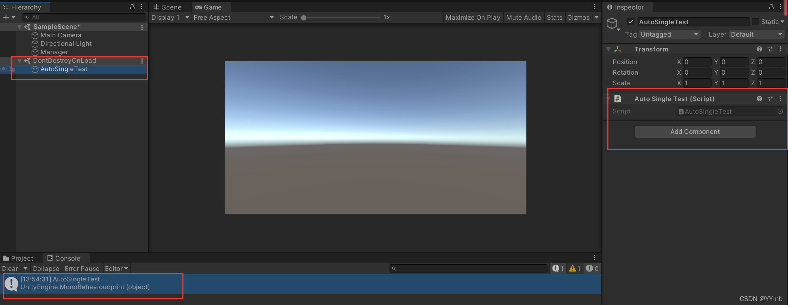Open Auto Single Test script help icon
This screenshot has height=305, width=788.
pos(759,99)
